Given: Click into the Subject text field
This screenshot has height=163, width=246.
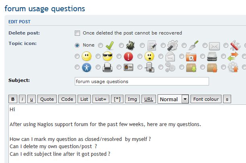Looking at the screenshot, I should click(141, 81).
